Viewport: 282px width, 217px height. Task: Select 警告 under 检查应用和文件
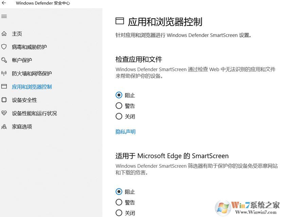point(119,106)
